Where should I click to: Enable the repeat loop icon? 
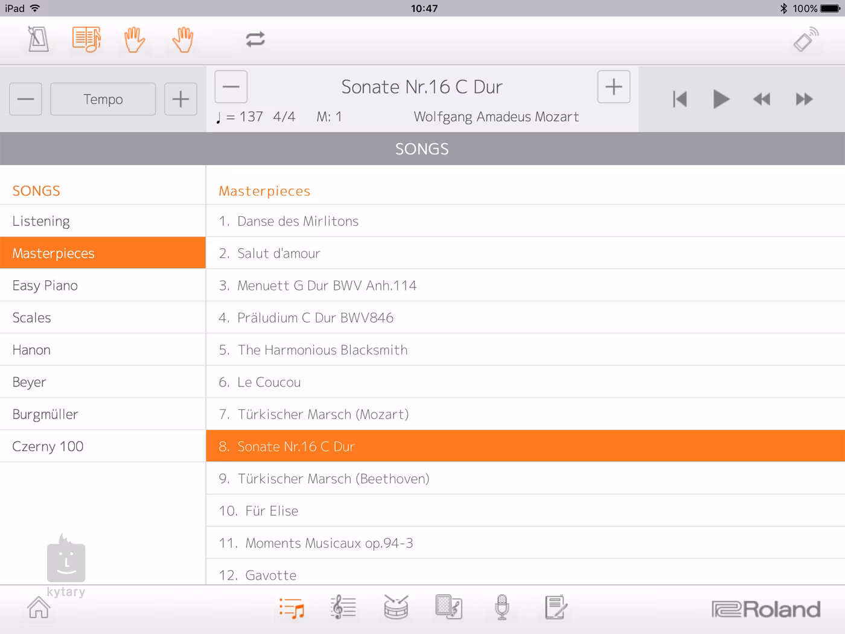coord(255,40)
